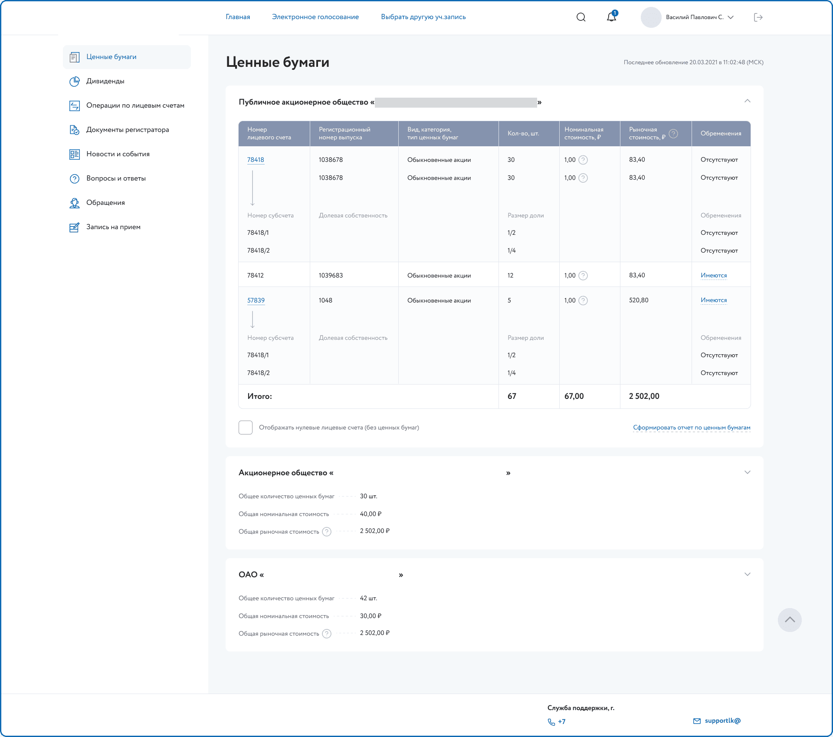This screenshot has width=833, height=737.
Task: Enable Отображать нулевые лицевые счета checkbox
Action: (x=246, y=428)
